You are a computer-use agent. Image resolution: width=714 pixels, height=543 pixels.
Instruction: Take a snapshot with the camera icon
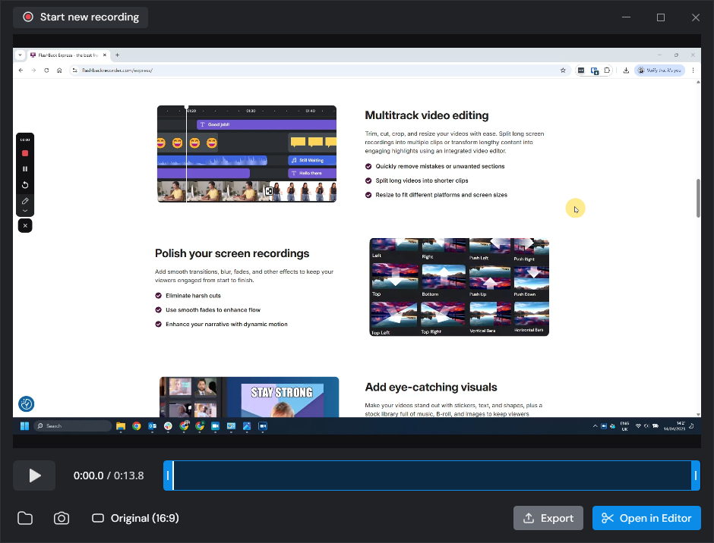[62, 518]
